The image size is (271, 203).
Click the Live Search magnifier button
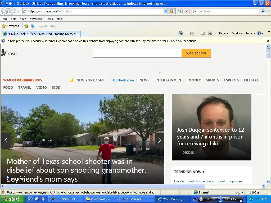[x=263, y=11]
